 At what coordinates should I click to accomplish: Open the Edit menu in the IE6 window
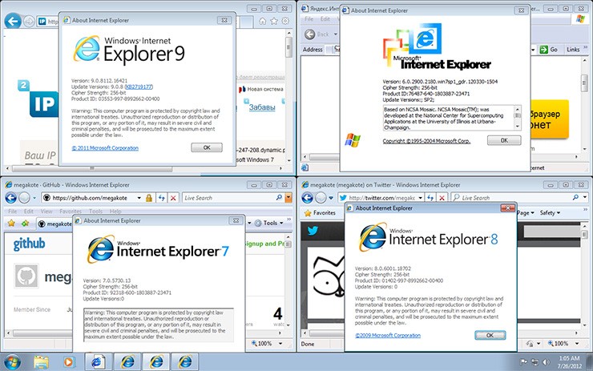(325, 18)
